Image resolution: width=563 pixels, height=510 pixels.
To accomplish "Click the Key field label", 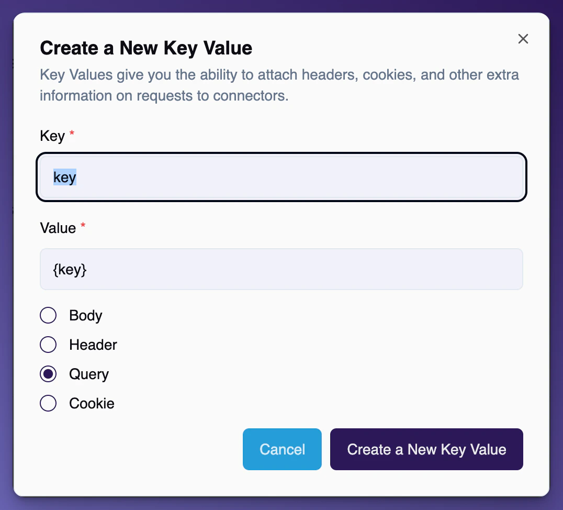I will 52,136.
